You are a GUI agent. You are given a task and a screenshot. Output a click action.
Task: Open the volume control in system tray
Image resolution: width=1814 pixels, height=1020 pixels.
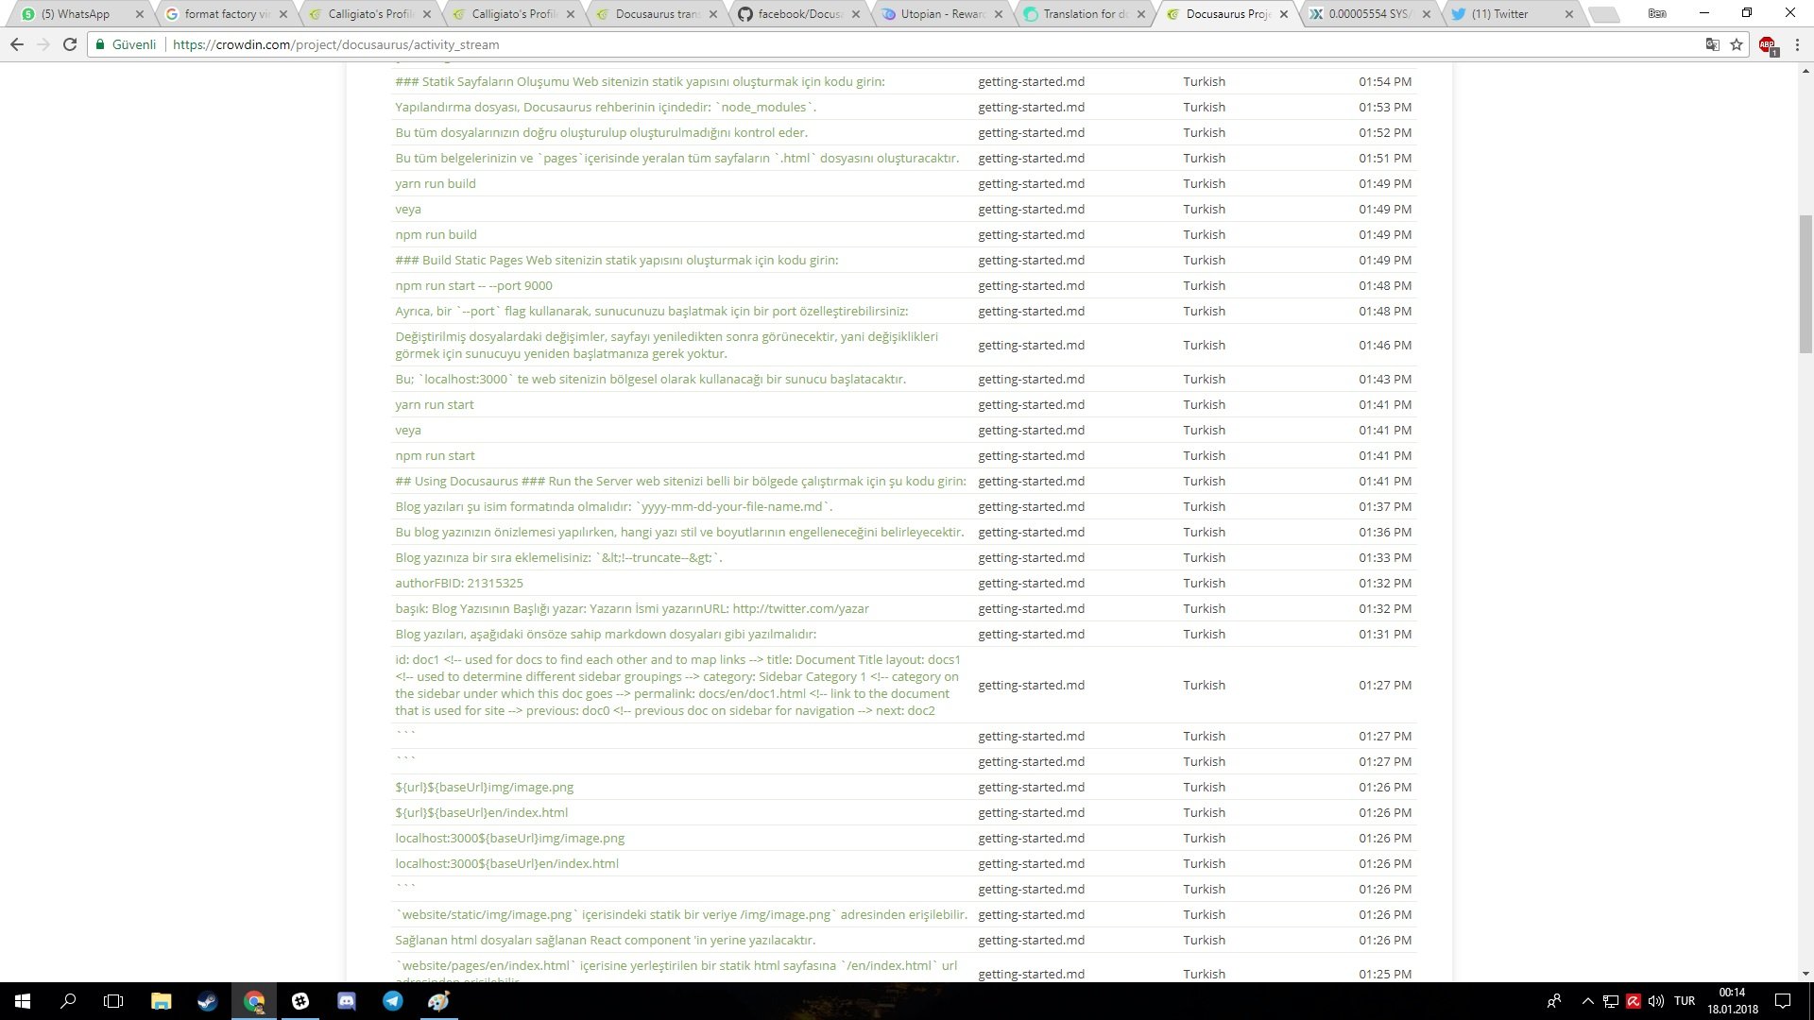pos(1656,1001)
